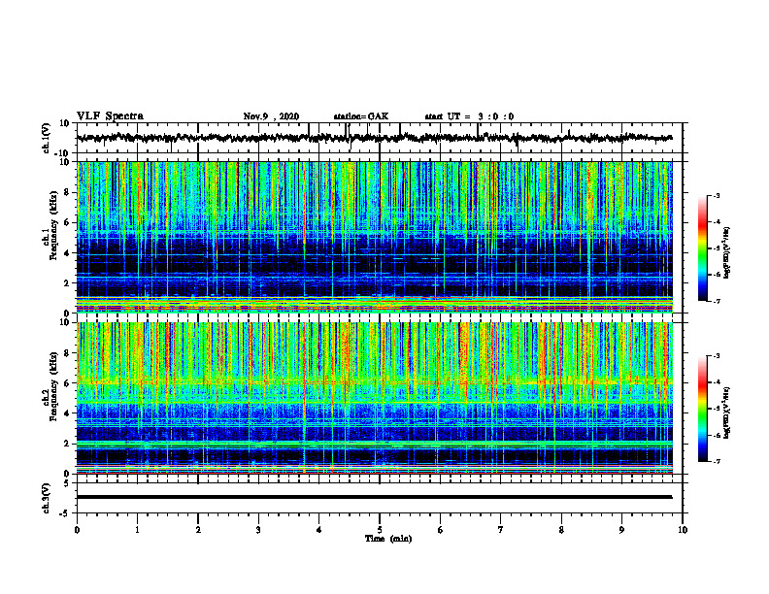Click the ch.2 color bar log(PSD) label

(727, 412)
